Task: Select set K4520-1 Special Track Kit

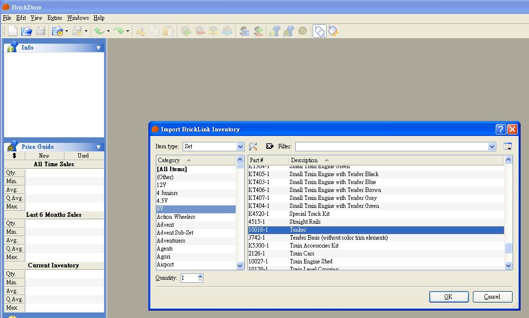Action: (x=376, y=214)
